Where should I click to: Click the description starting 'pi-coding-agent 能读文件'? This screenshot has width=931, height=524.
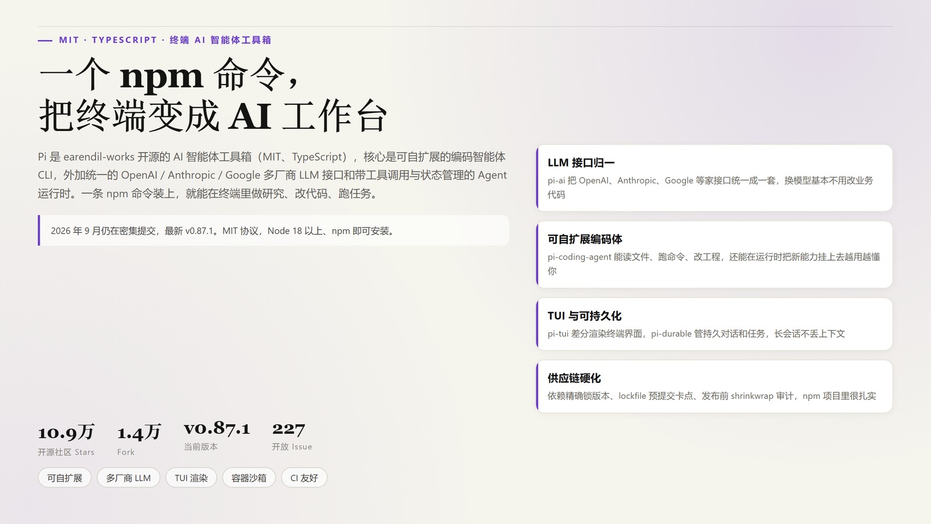click(x=713, y=264)
